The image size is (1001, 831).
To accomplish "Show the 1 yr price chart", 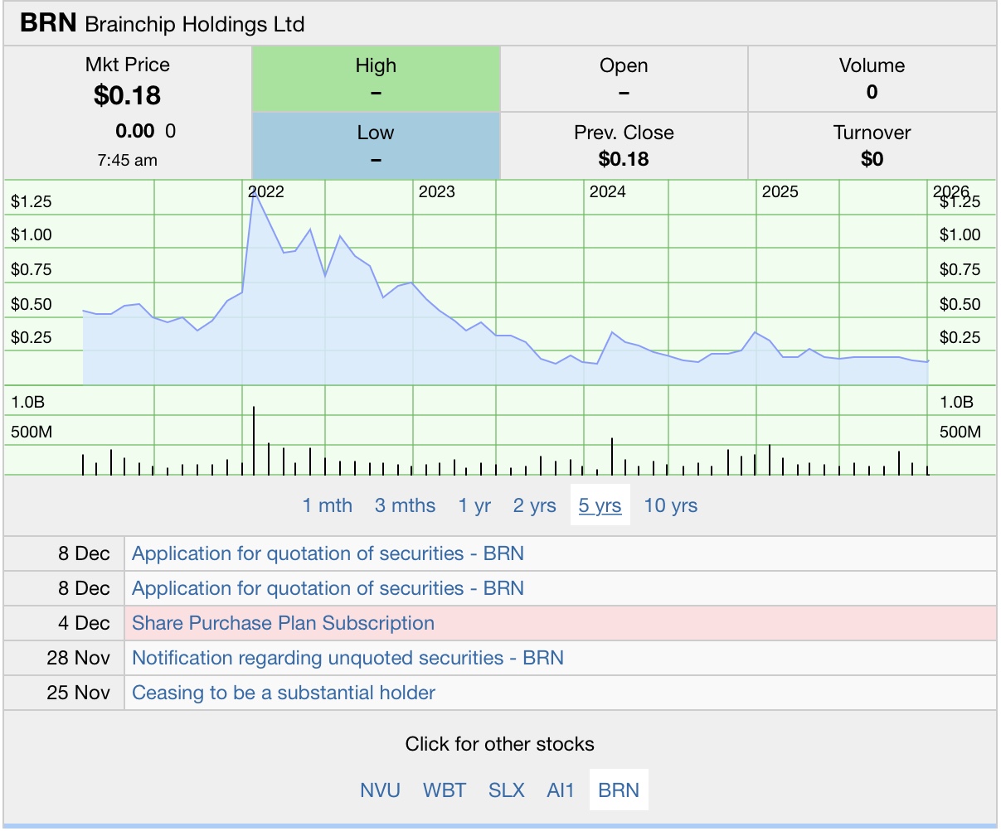I will 474,505.
